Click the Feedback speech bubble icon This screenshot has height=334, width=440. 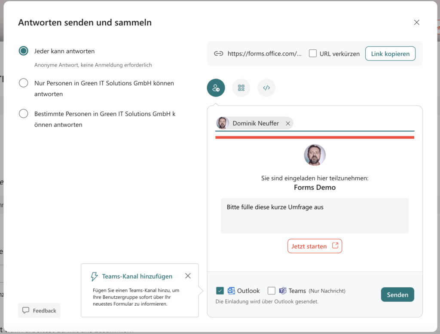click(x=26, y=310)
